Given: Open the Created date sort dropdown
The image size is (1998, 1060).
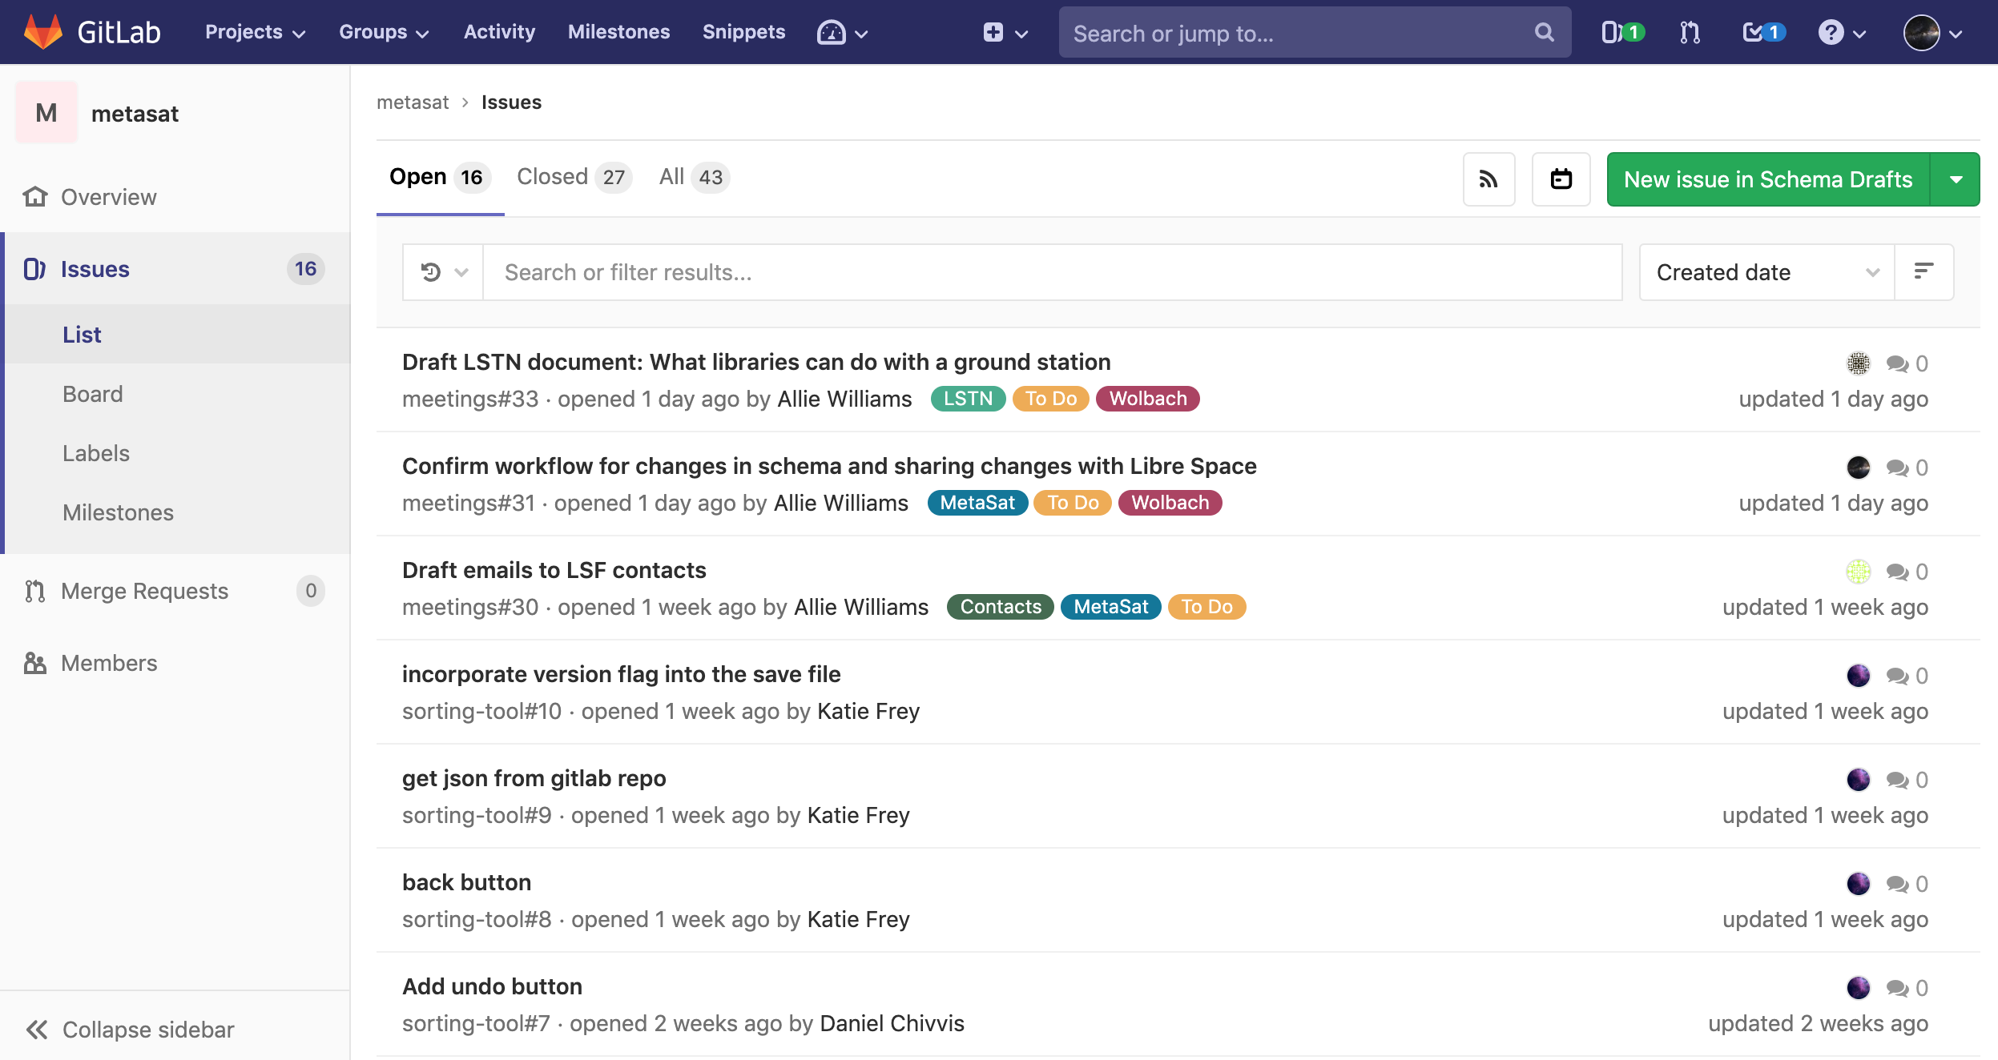Looking at the screenshot, I should (1766, 272).
